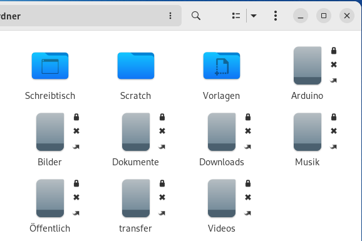Click the Scratch label
Screen dimensions: 362x241
point(135,96)
